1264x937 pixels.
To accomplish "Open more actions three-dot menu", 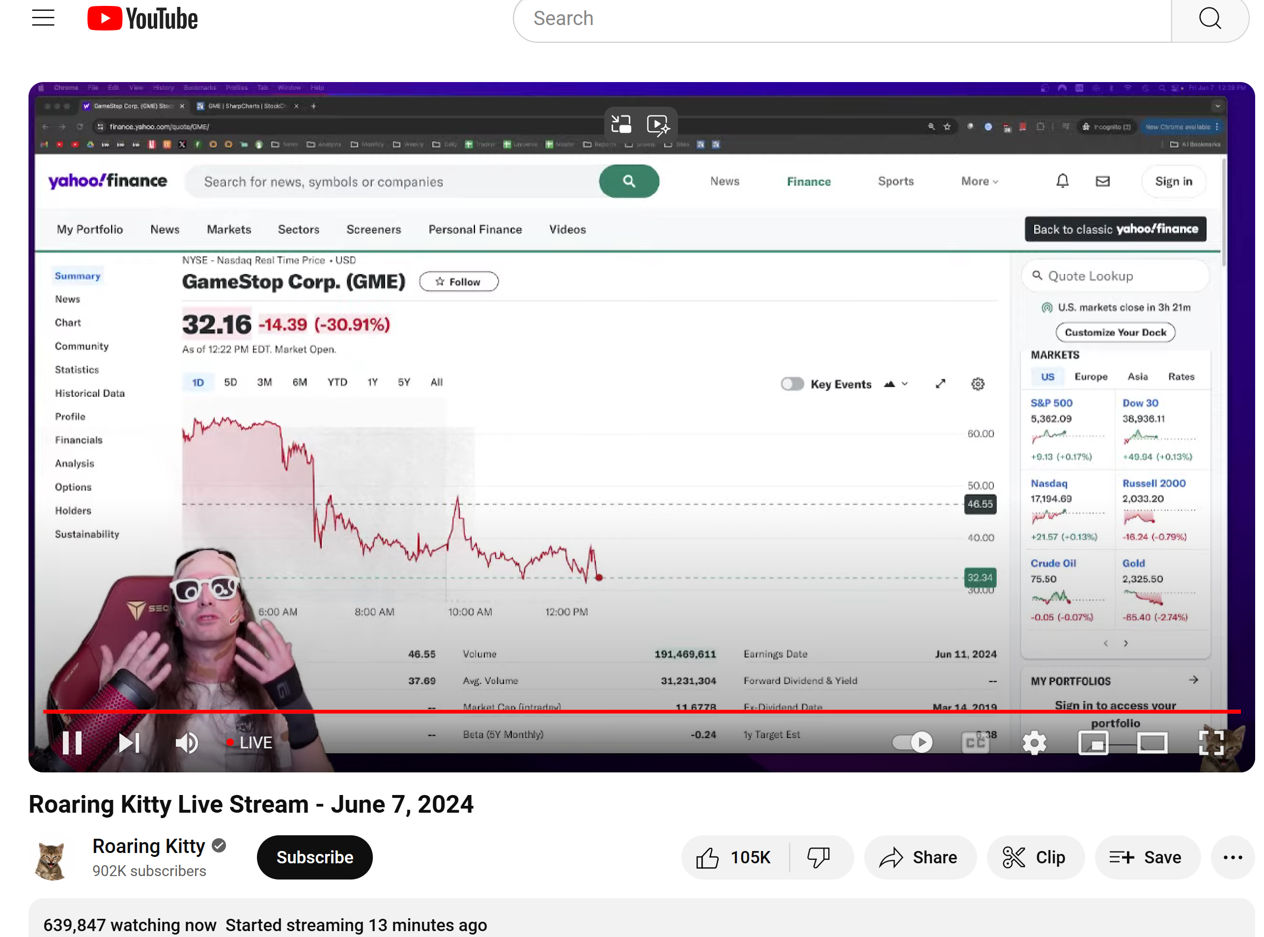I will [1232, 857].
